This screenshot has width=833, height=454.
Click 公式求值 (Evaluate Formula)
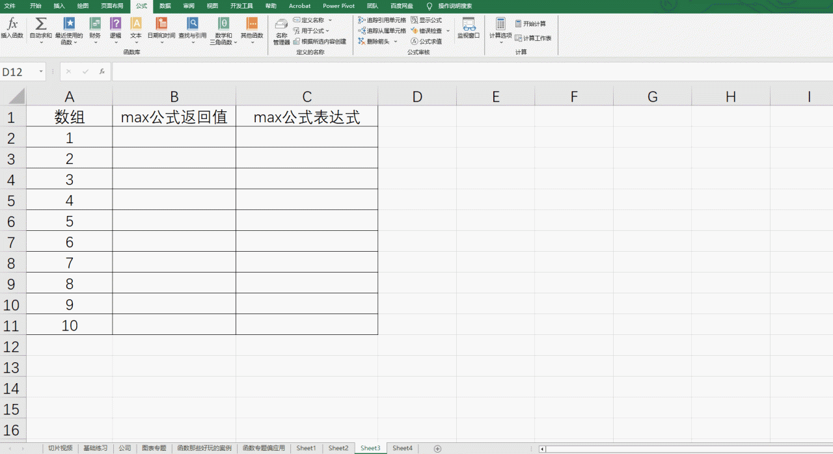(426, 41)
